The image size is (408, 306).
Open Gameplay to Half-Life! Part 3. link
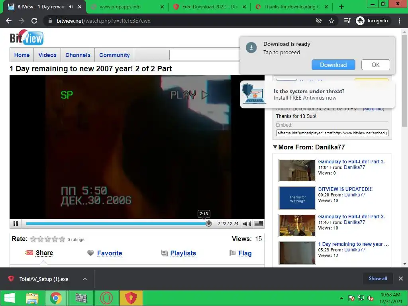(x=351, y=162)
